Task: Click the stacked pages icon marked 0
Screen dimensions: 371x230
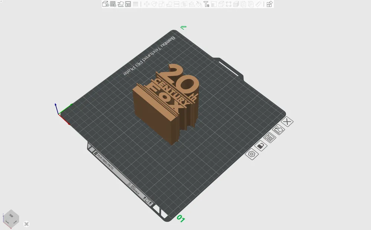Action: point(243,4)
